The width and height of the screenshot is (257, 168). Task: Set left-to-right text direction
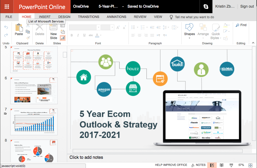[159, 35]
